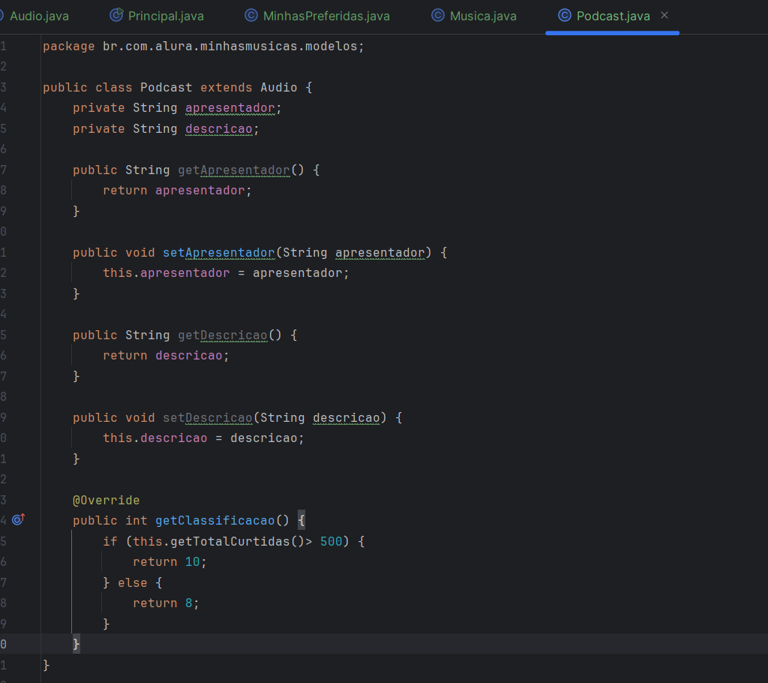Click the final class closing brace
Screen dimensions: 768x683
point(46,665)
